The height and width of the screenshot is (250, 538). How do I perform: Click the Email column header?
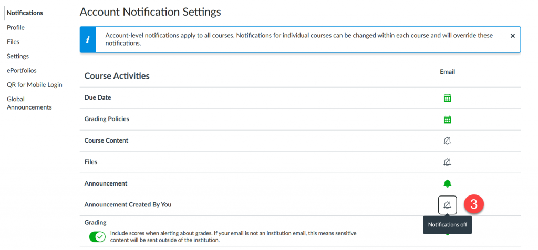tap(448, 72)
